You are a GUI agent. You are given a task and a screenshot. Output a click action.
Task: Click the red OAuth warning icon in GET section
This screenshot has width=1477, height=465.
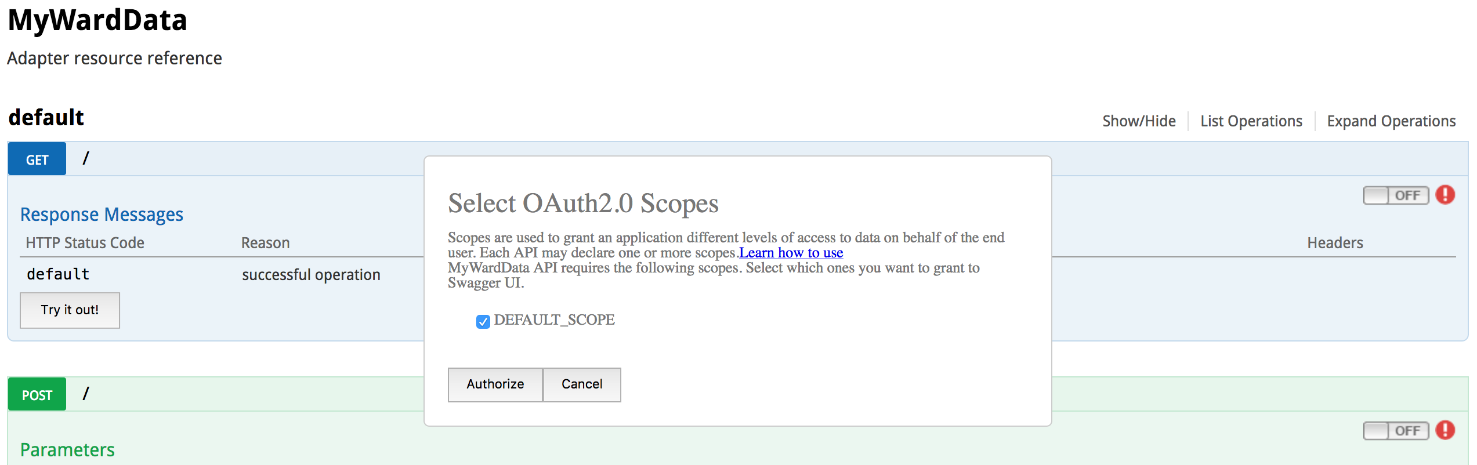pos(1445,195)
